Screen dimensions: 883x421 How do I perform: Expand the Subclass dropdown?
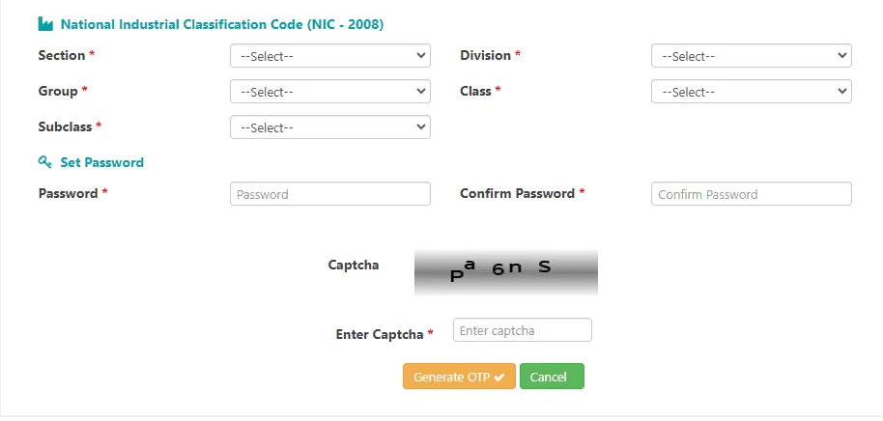coord(330,127)
